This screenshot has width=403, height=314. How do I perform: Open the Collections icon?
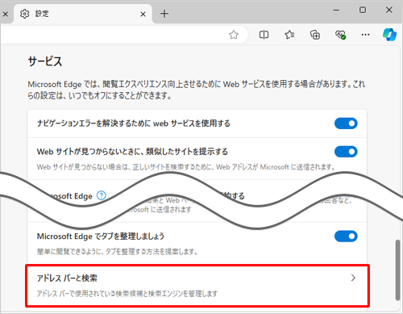coord(315,35)
